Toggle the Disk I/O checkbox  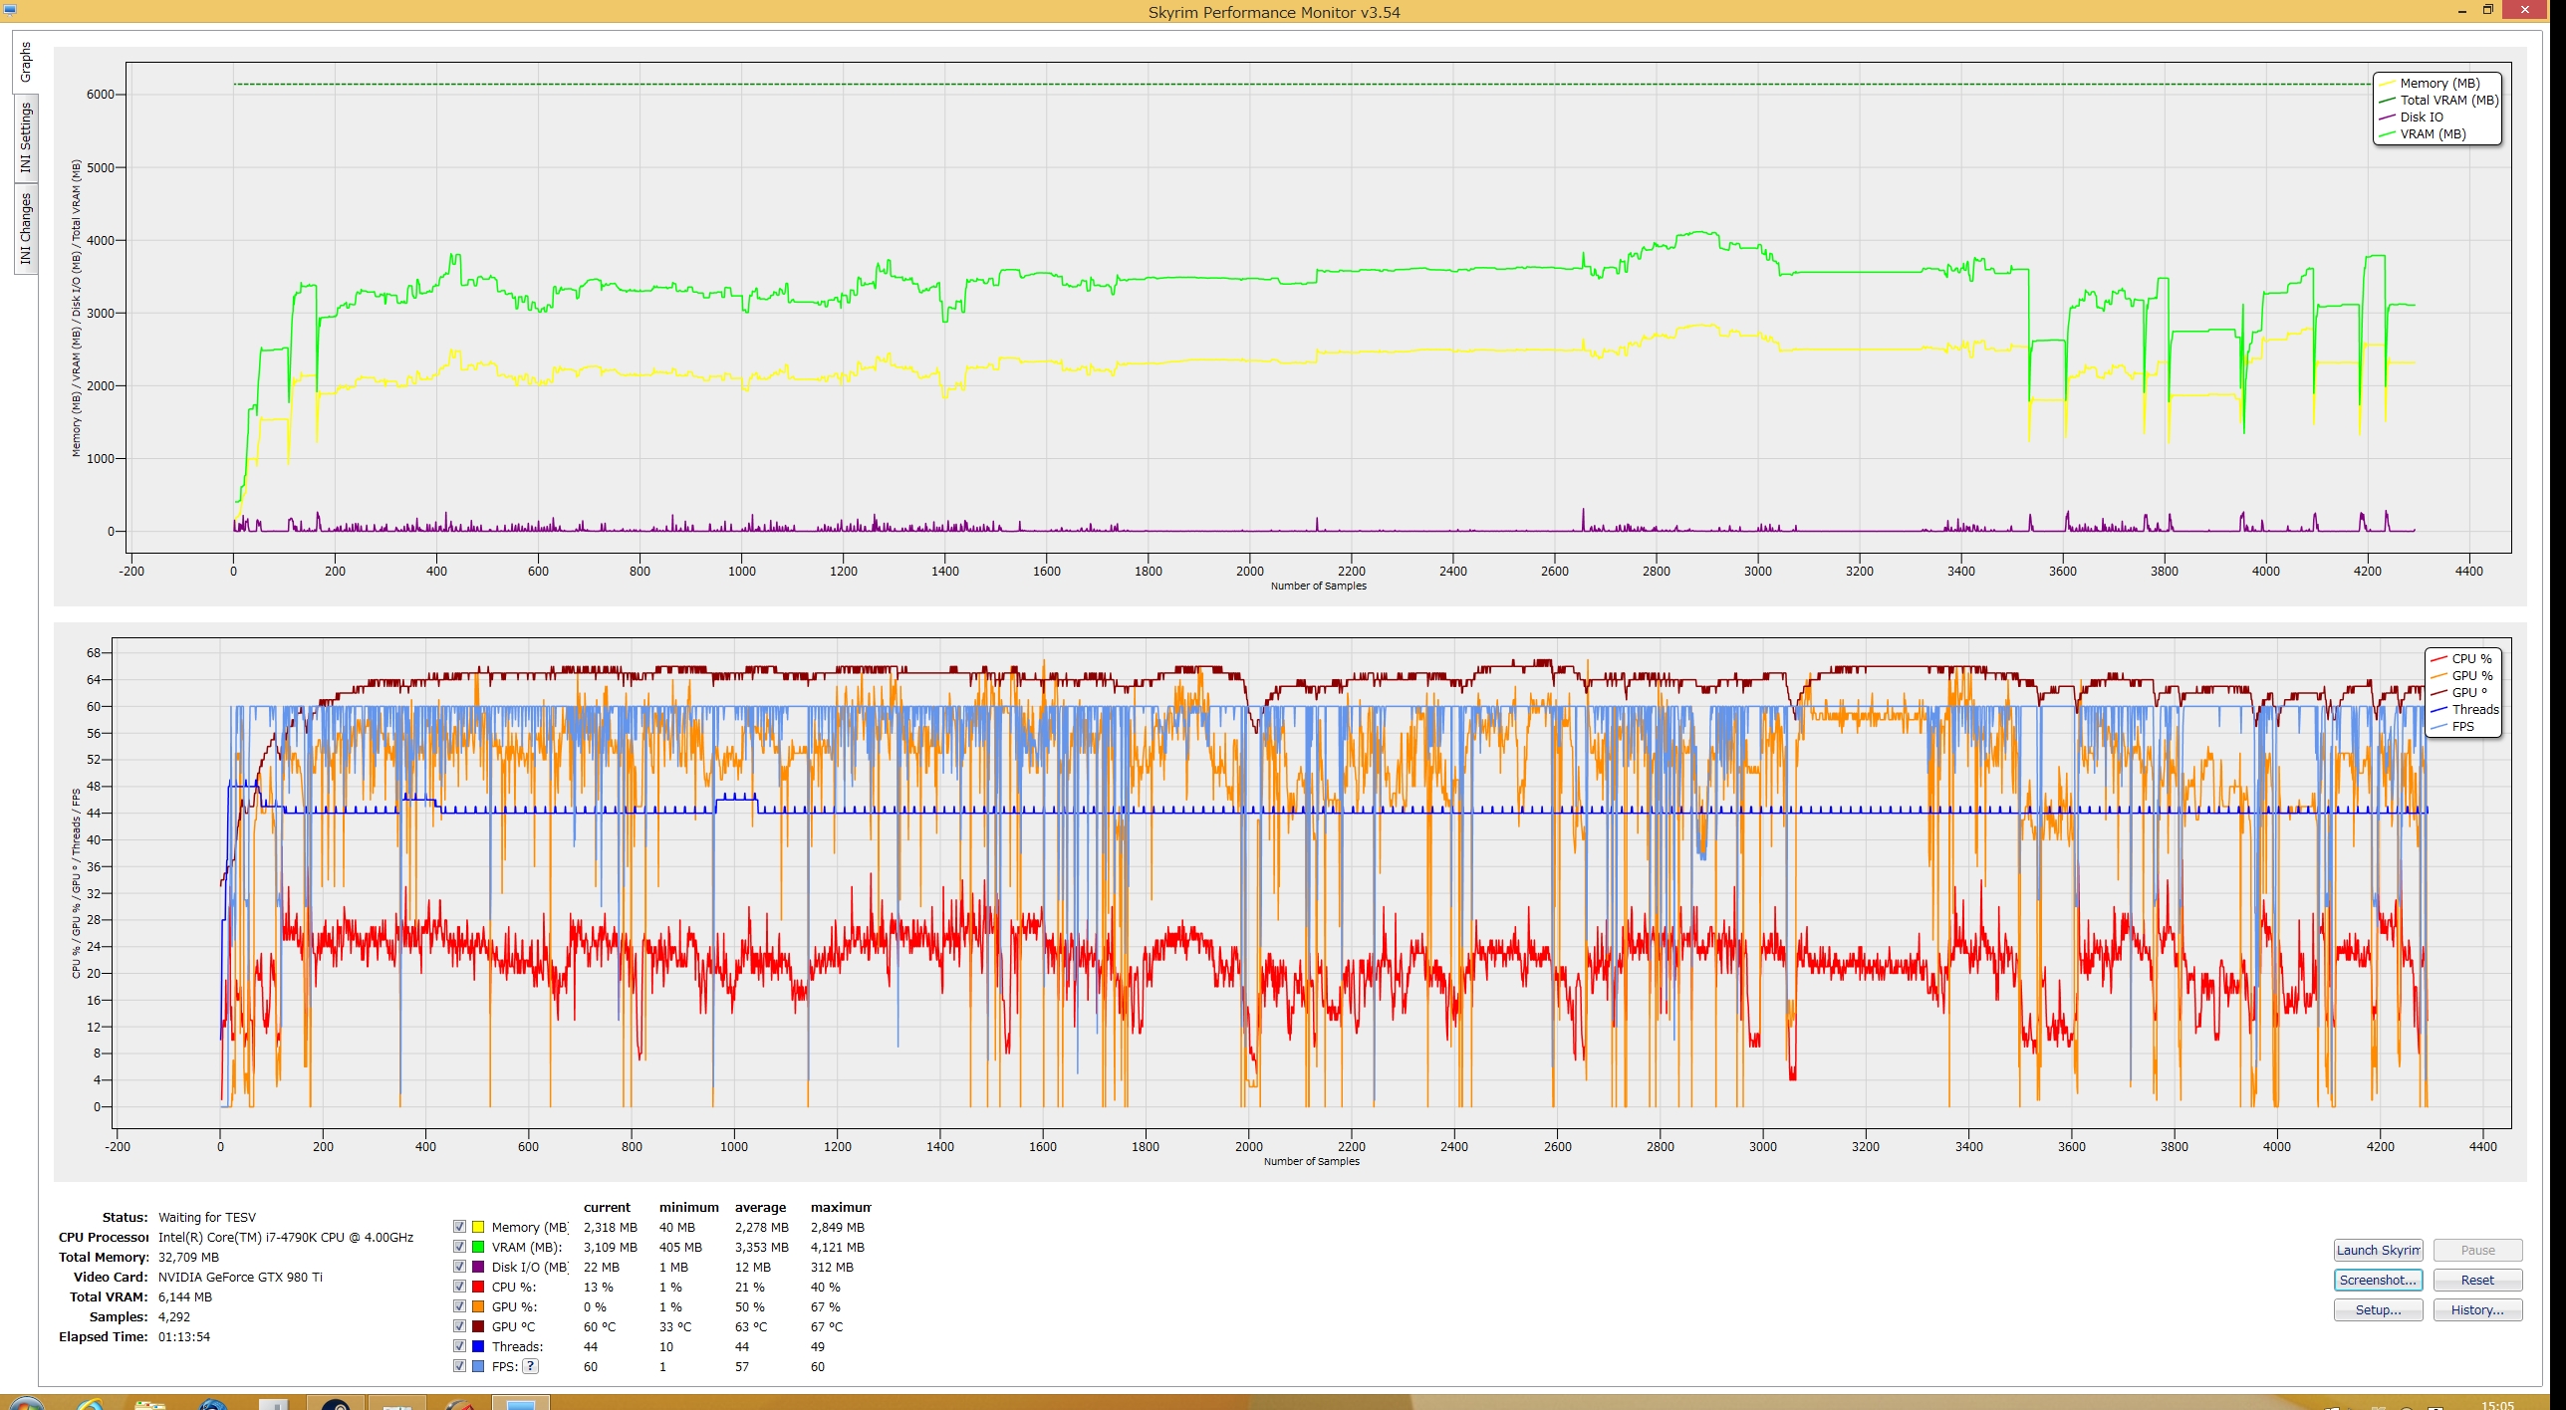click(x=459, y=1267)
